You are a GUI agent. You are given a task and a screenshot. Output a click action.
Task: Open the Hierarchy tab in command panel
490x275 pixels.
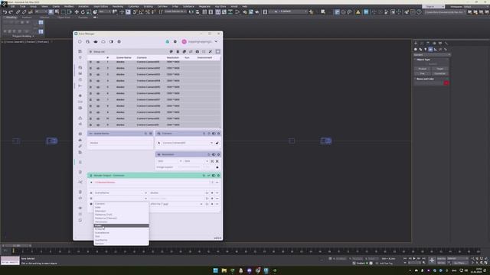tap(428, 44)
